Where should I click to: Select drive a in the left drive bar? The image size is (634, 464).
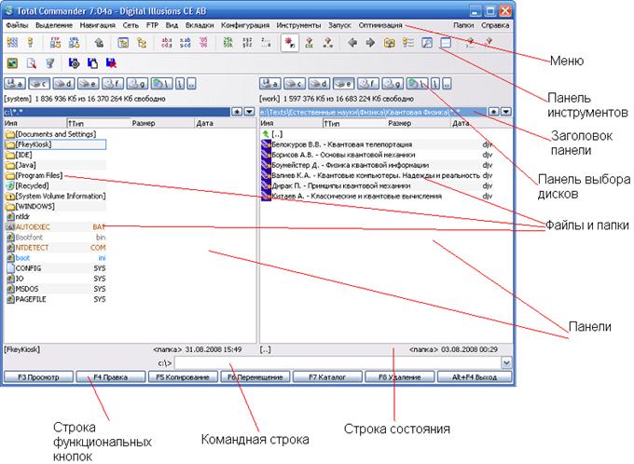tap(15, 84)
